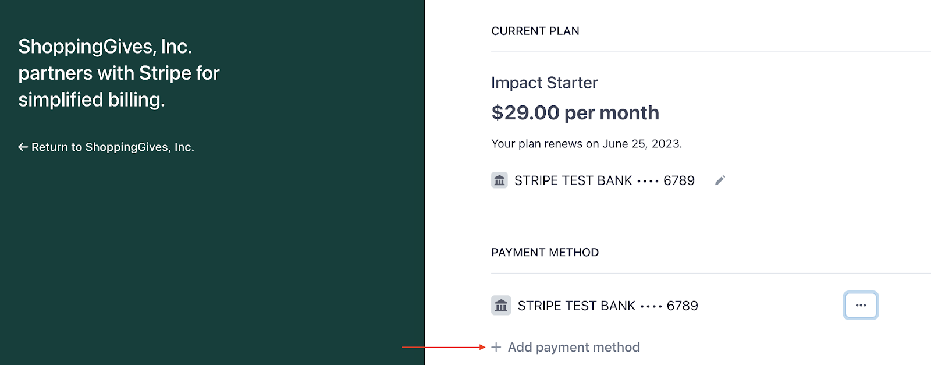Click the ShoppingGives partners with Stripe headline

click(119, 73)
